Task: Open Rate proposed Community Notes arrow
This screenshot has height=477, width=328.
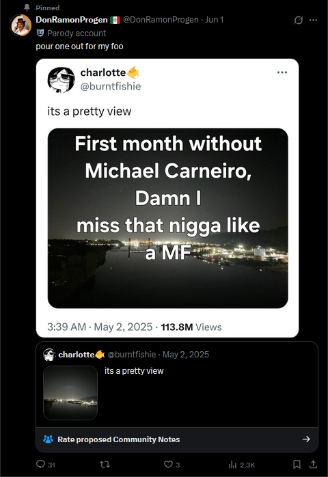Action: (x=306, y=439)
